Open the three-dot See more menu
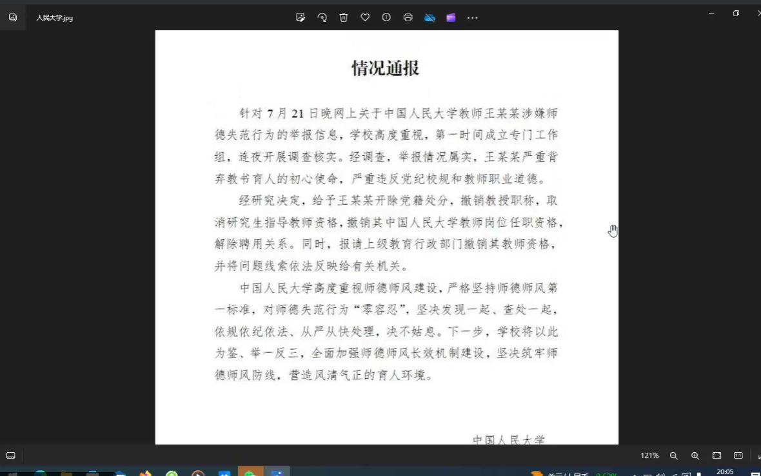 (x=473, y=17)
